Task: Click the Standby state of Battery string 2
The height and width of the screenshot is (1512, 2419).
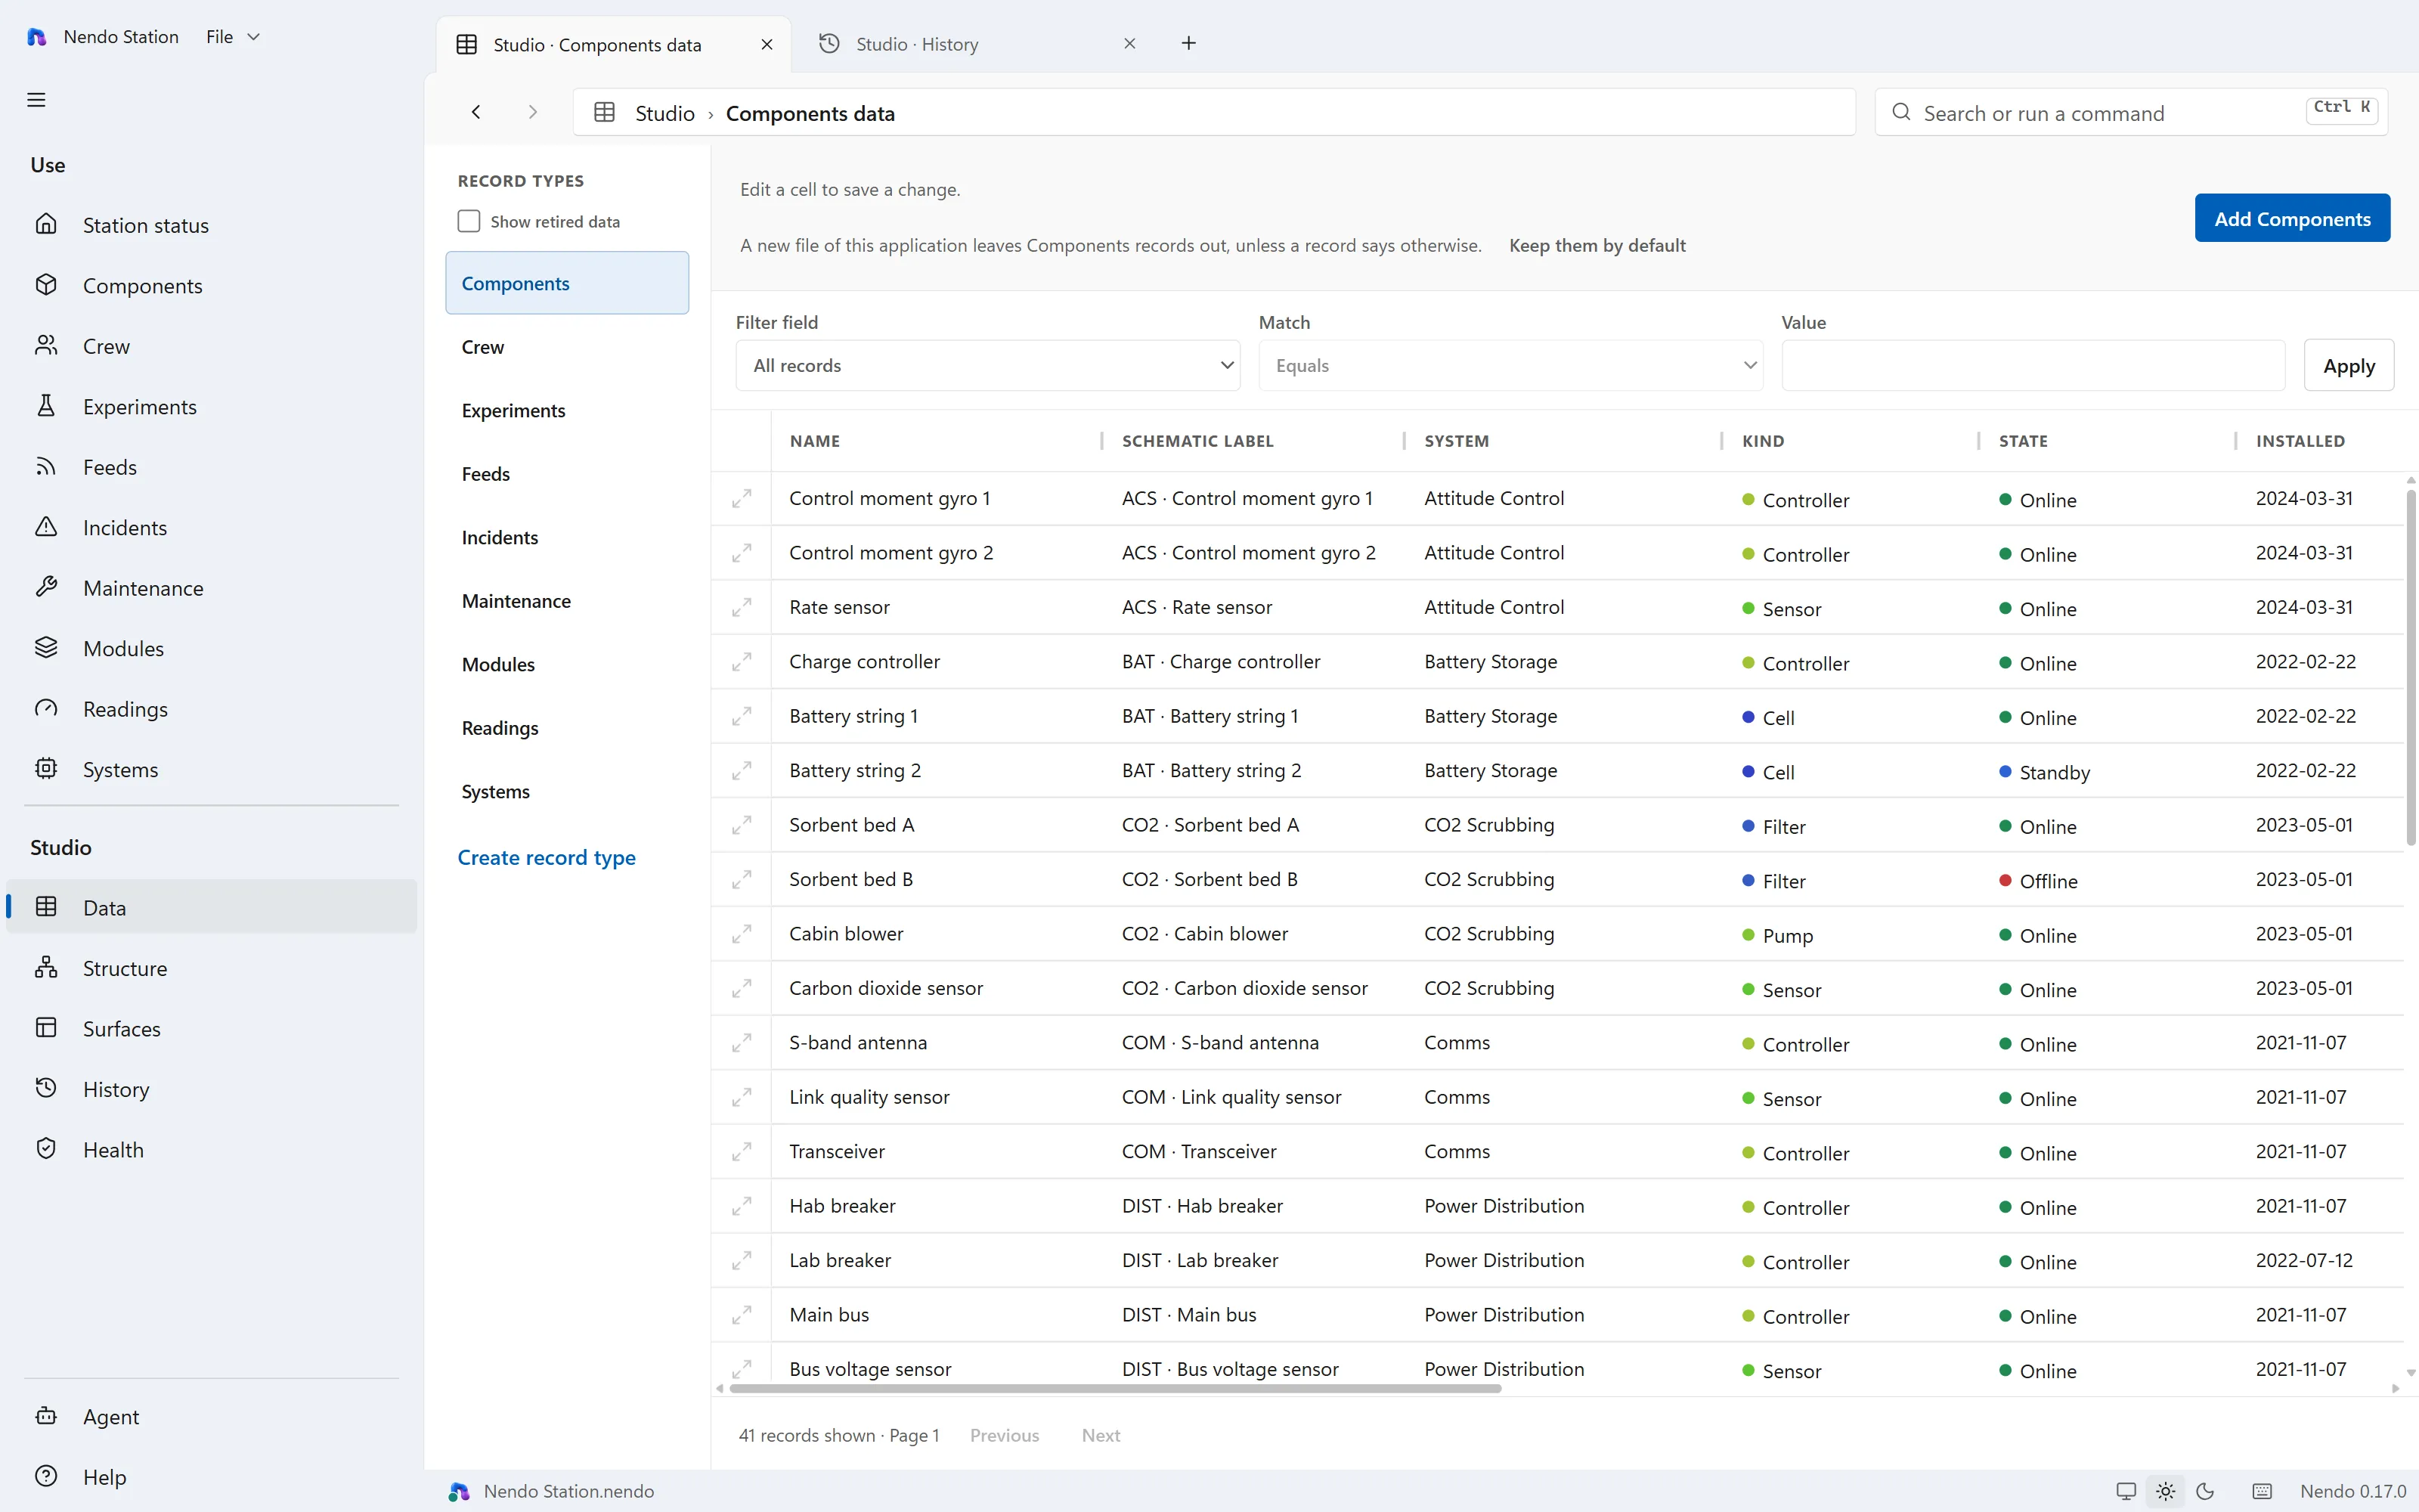Action: tap(2044, 772)
